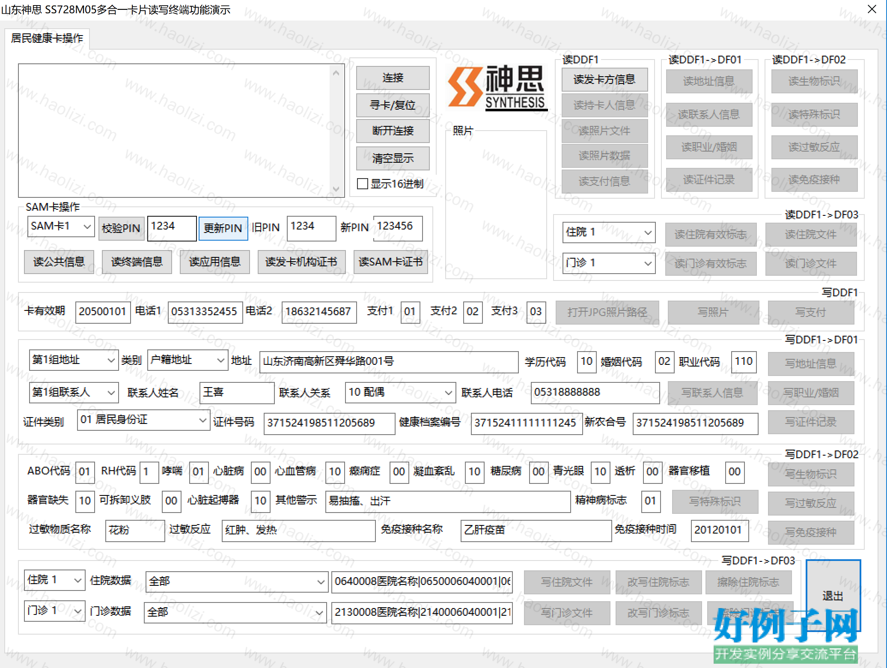887x668 pixels.
Task: Close the window with the X button
Action: pos(872,9)
